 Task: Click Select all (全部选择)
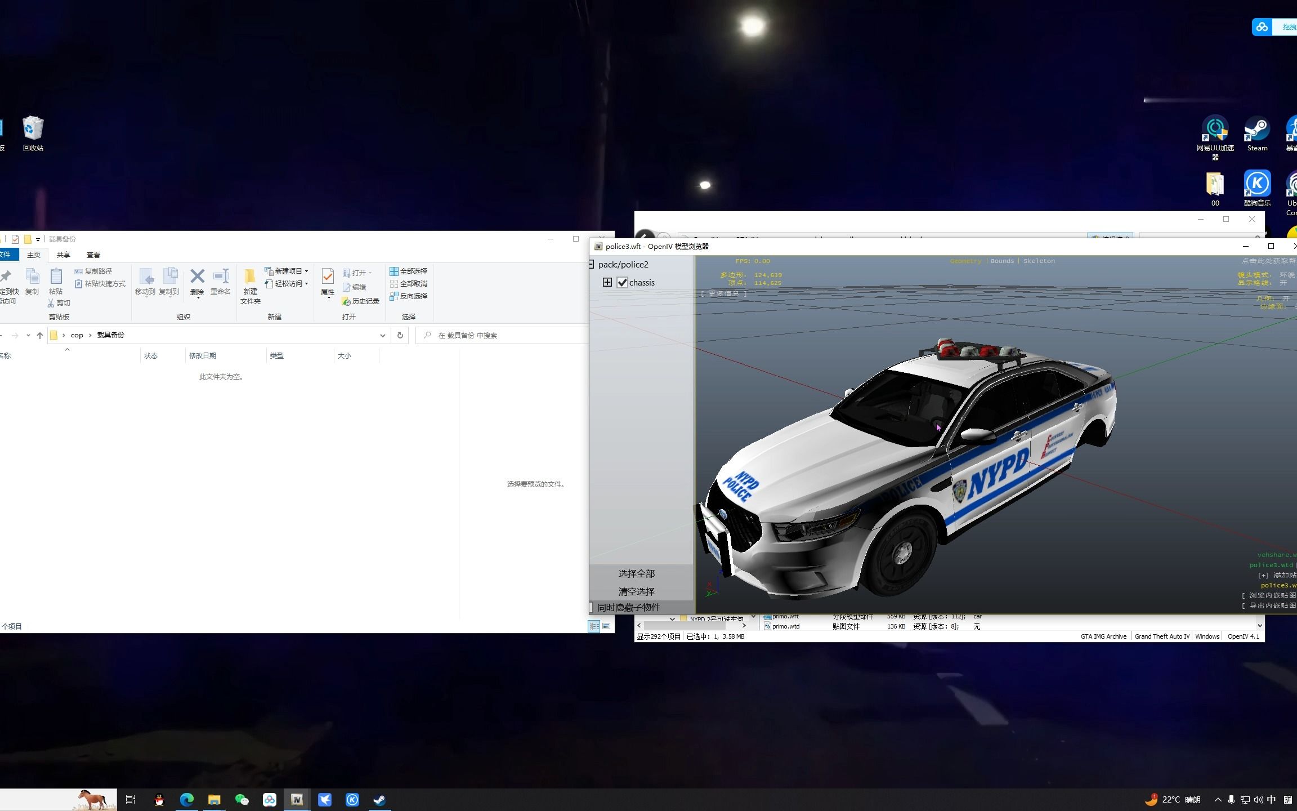pos(409,271)
